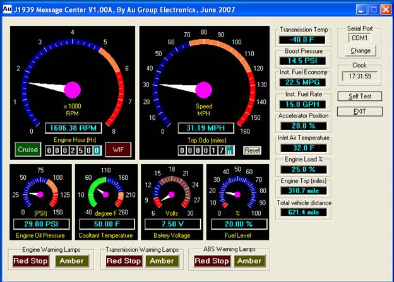Reset the trip odometer
This screenshot has width=394, height=282.
pyautogui.click(x=252, y=150)
